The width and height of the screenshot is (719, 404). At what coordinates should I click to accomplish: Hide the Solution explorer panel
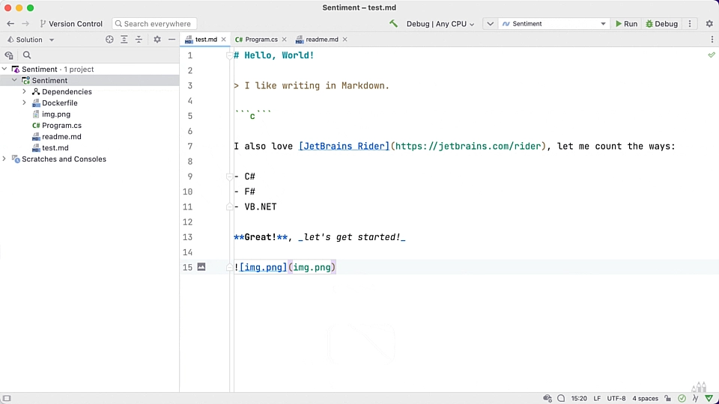[x=172, y=40]
